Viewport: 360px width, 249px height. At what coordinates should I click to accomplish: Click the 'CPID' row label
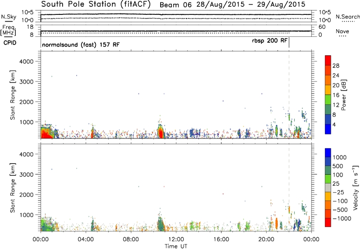(x=10, y=43)
